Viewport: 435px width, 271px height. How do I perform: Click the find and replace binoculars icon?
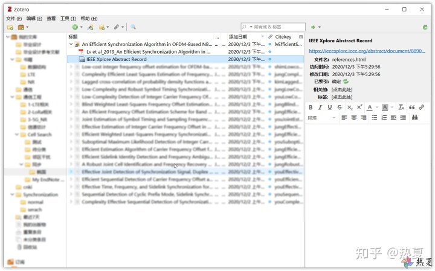click(414, 118)
